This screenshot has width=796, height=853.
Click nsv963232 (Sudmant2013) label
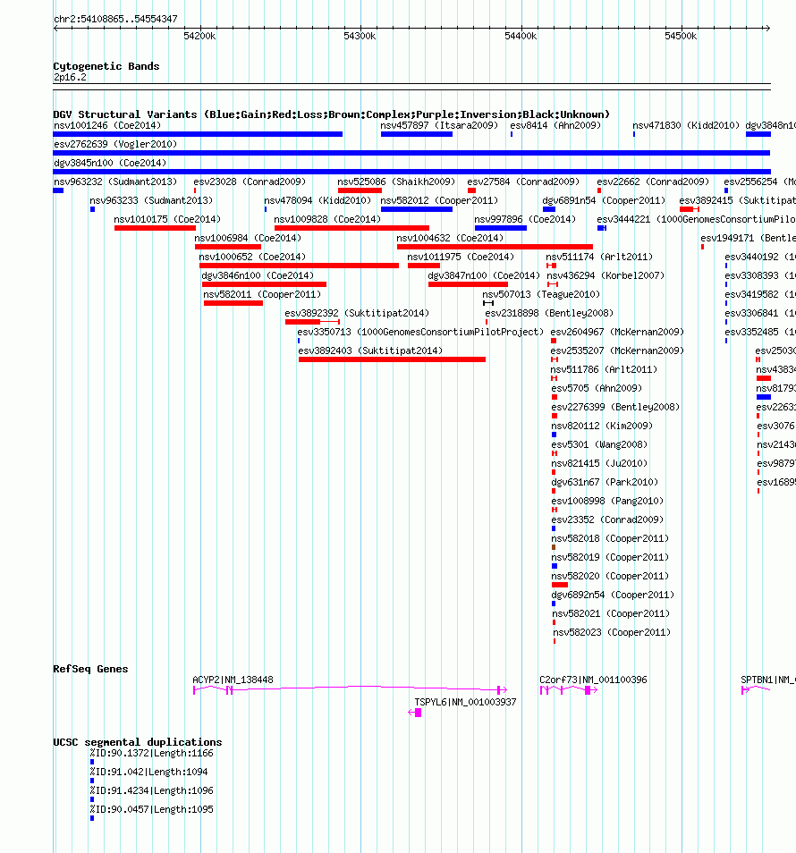[x=115, y=182]
